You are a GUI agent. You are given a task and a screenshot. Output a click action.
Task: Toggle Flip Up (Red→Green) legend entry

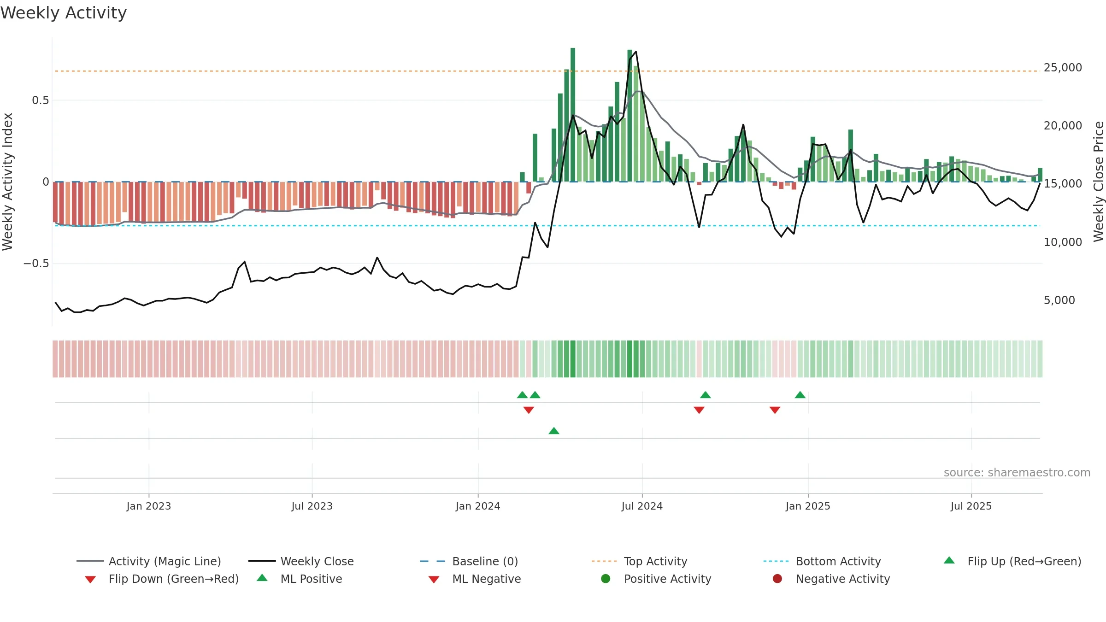click(1012, 561)
